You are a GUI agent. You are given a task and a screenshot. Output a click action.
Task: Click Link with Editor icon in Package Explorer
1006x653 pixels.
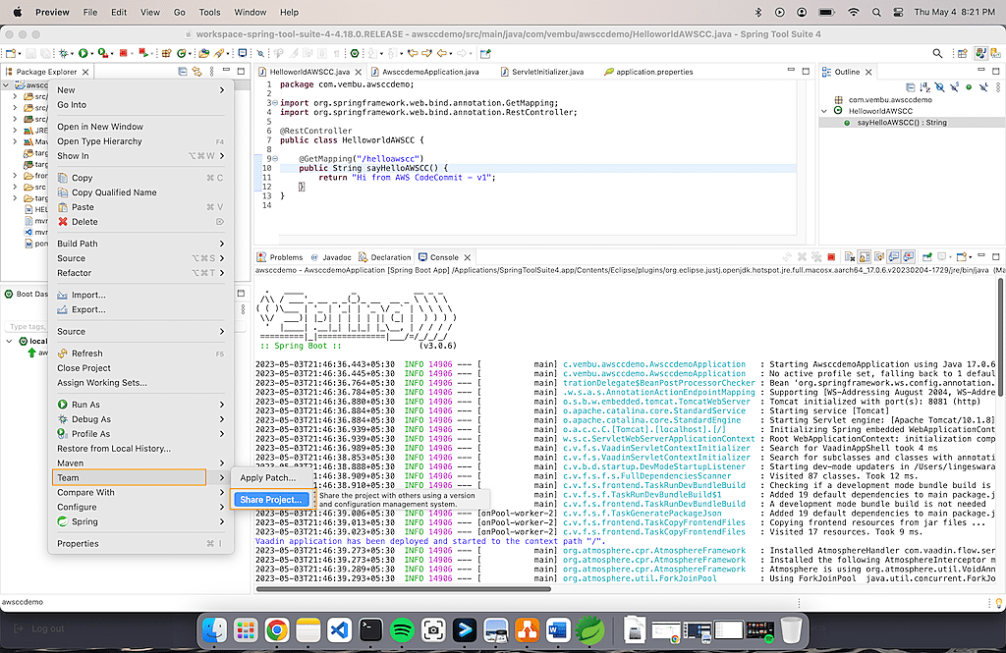[x=196, y=72]
